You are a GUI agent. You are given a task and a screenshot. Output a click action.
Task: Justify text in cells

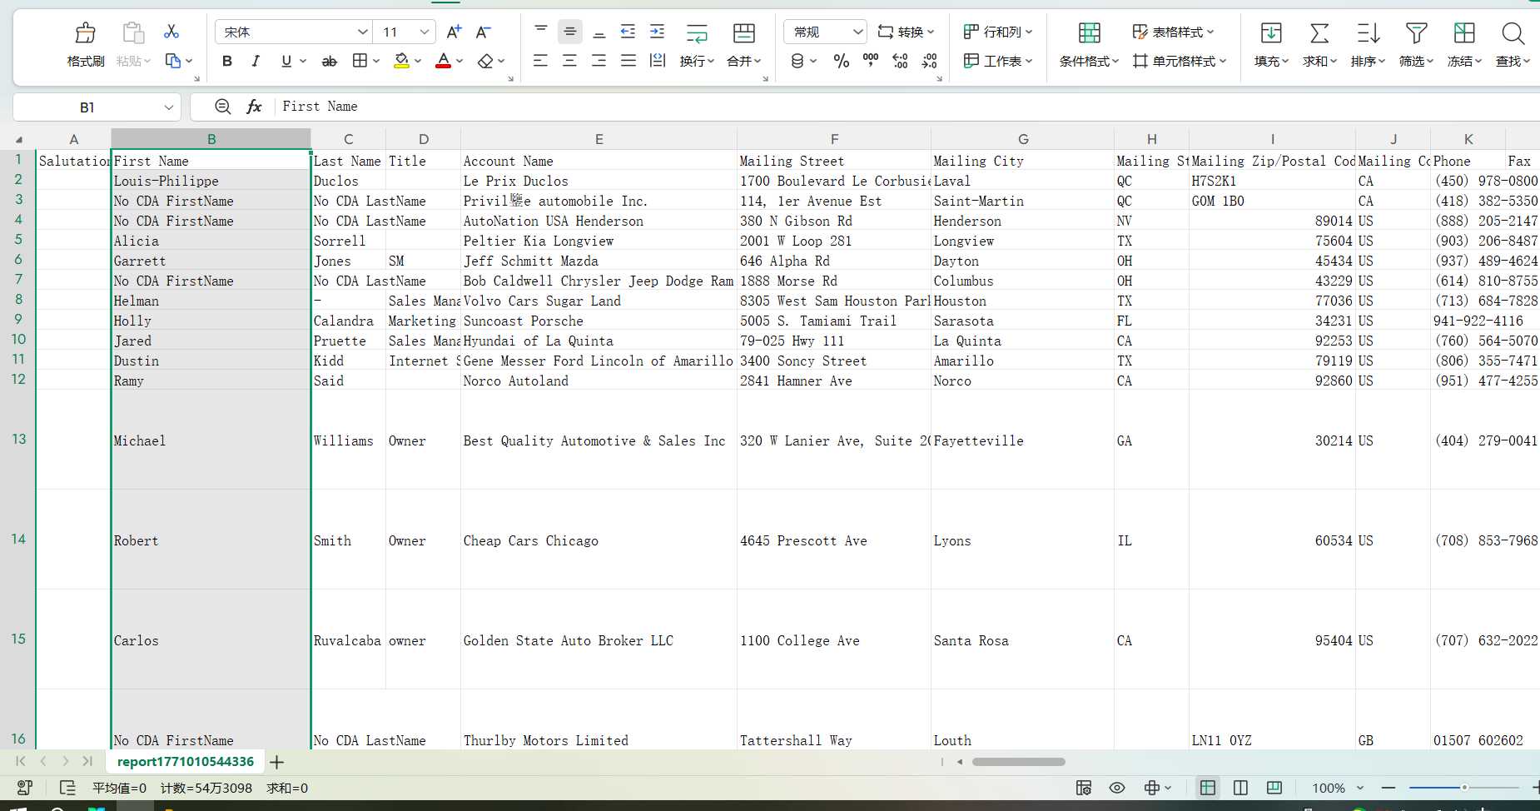point(628,61)
